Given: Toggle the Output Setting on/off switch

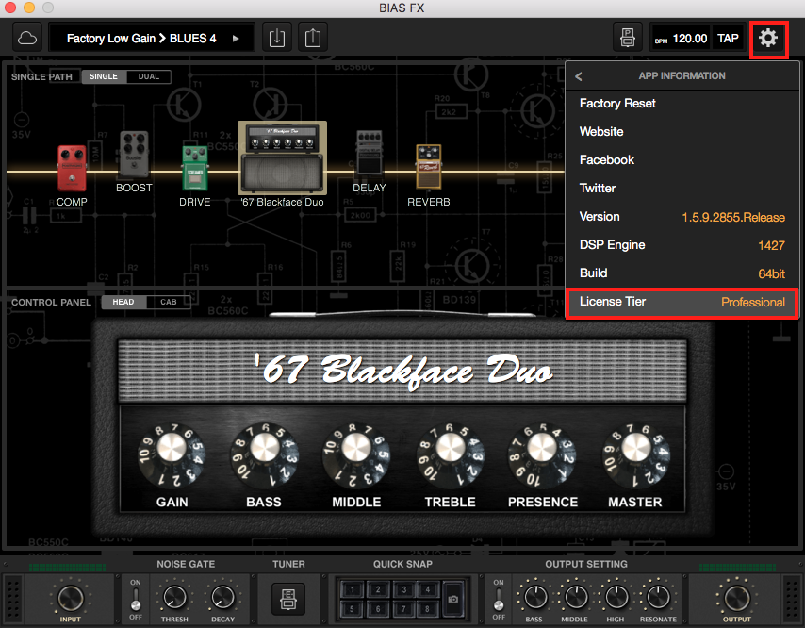Looking at the screenshot, I should coord(499,598).
